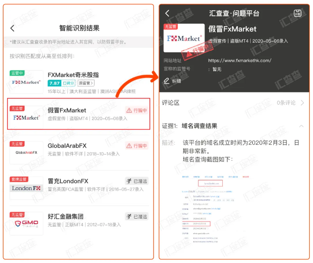Open the FXMarket奇米股指 result title
The height and width of the screenshot is (263, 313).
73,75
